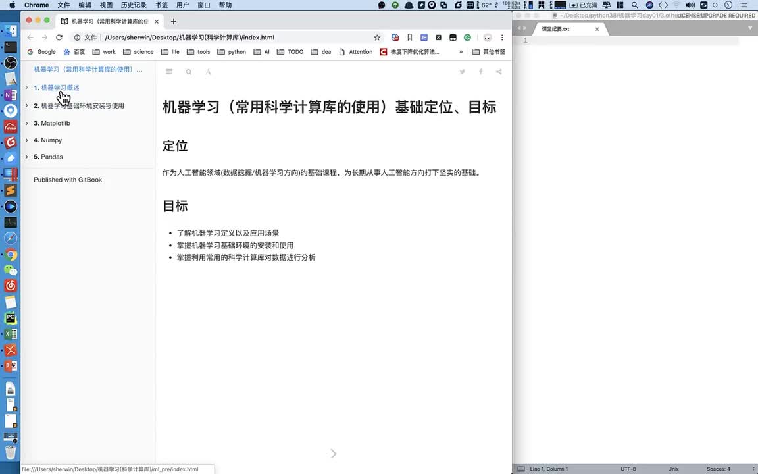The image size is (758, 474).
Task: Open the Published with GitBook link
Action: point(68,180)
